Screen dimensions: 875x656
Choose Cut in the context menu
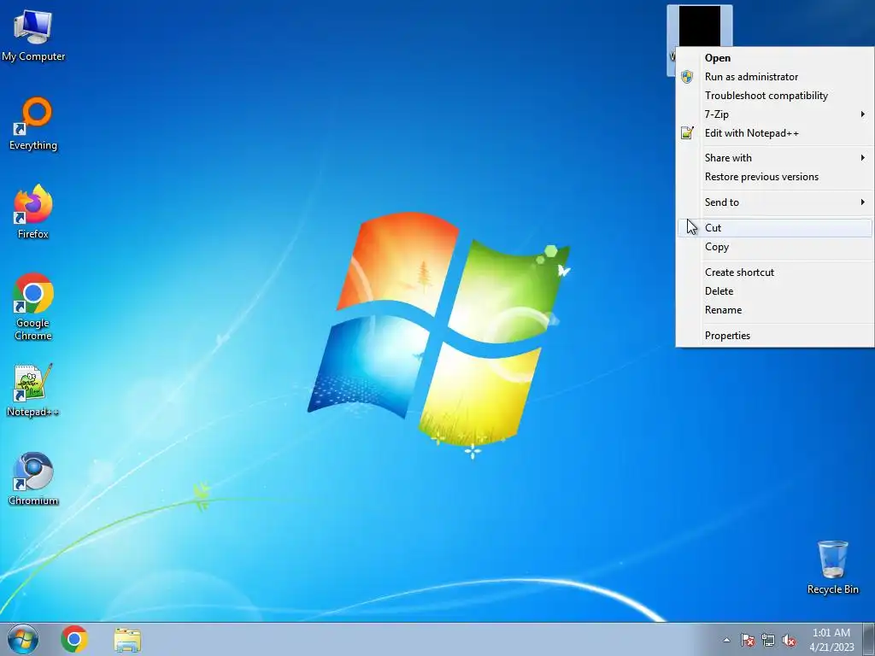click(775, 227)
